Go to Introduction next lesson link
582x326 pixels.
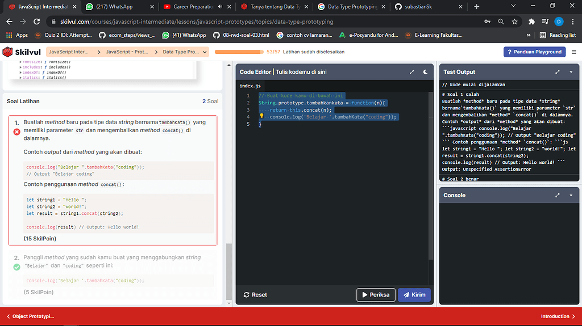coord(558,316)
